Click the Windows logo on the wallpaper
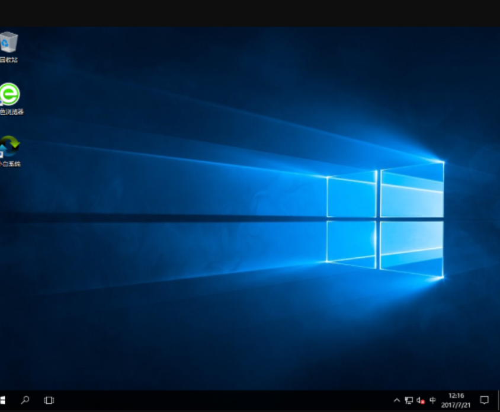This screenshot has width=500, height=412. click(x=385, y=219)
